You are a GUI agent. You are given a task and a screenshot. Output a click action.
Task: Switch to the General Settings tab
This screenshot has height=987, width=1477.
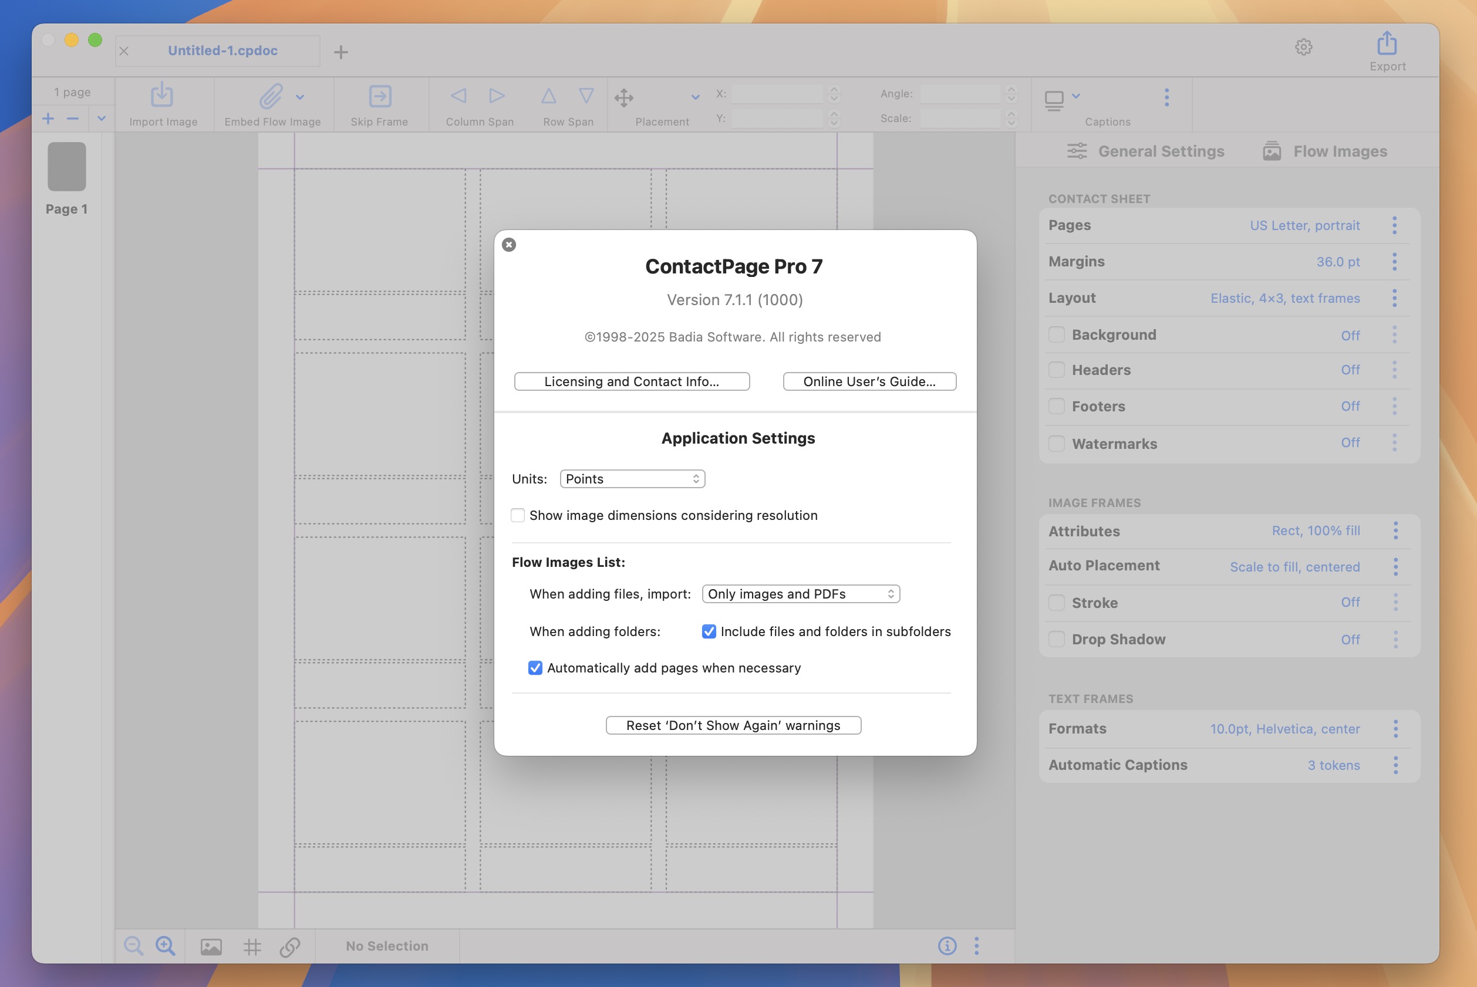pos(1146,151)
